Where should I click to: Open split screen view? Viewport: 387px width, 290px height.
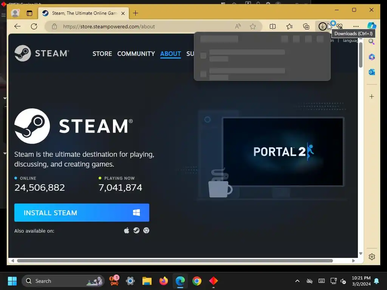273,26
